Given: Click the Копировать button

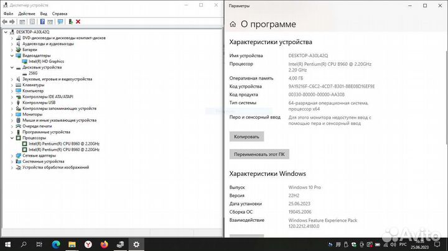Looking at the screenshot, I should [246, 137].
